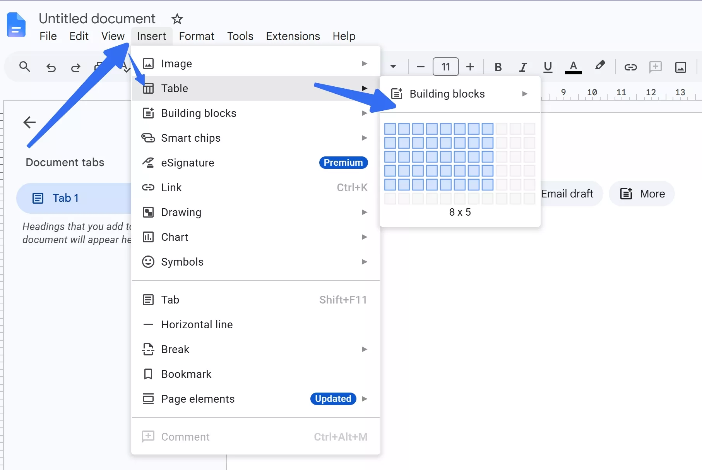The height and width of the screenshot is (470, 702).
Task: Open the Edit menu
Action: pyautogui.click(x=79, y=36)
